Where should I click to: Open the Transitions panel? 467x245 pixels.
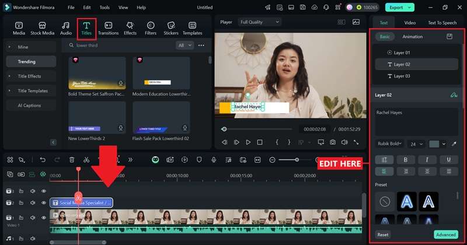click(x=109, y=29)
